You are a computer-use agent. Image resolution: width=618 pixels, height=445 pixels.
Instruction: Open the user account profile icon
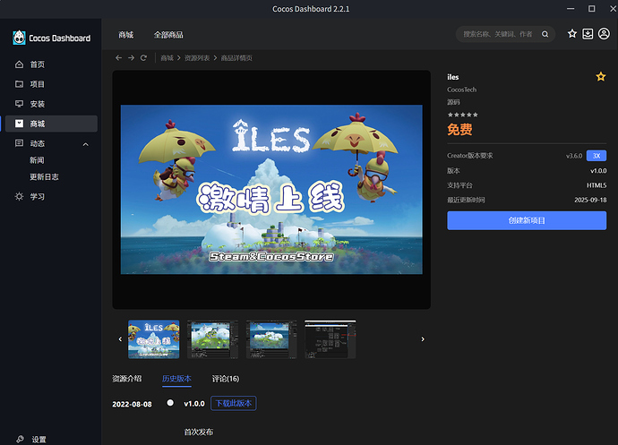pyautogui.click(x=604, y=34)
